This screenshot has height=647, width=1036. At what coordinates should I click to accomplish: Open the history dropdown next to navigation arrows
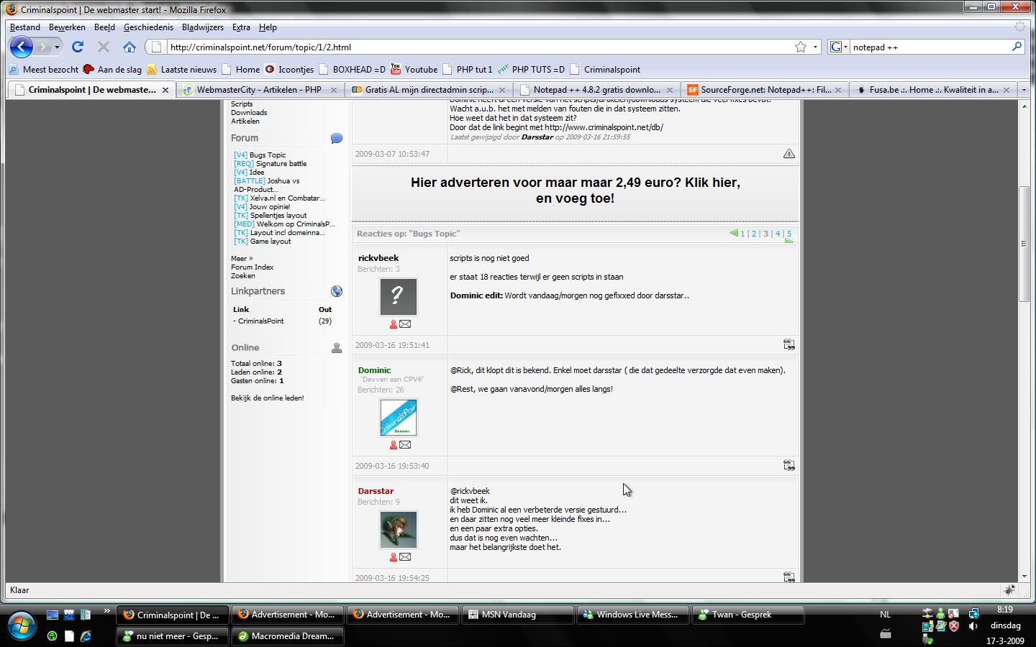tap(57, 47)
